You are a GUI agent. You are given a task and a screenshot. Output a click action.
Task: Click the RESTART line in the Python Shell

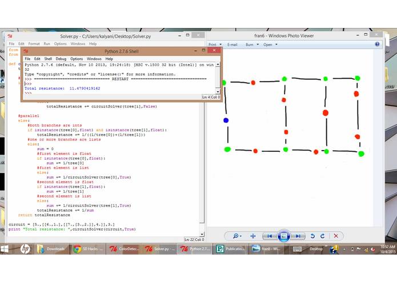tap(115, 79)
